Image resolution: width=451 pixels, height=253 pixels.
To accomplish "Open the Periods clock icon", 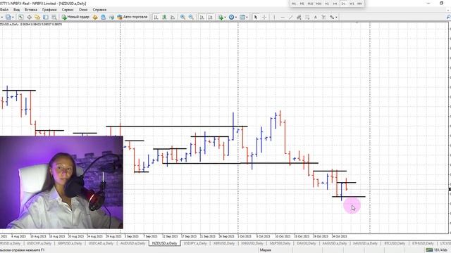I will [x=231, y=17].
